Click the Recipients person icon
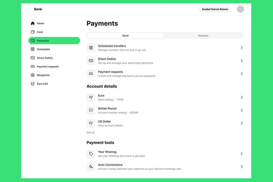273x182 pixels. pyautogui.click(x=33, y=75)
